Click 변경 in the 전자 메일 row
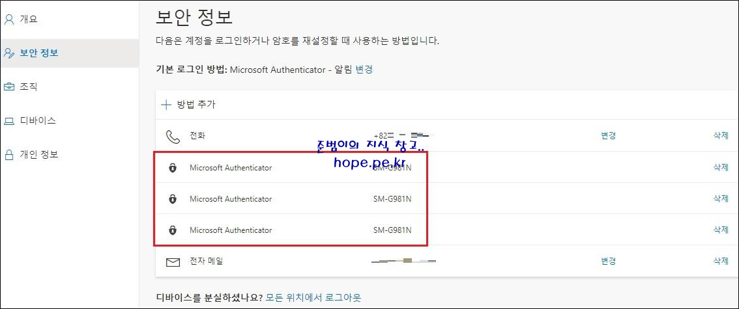 609,261
